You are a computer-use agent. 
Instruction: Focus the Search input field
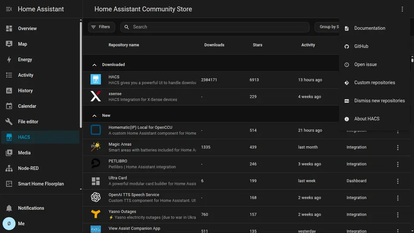coord(215,27)
